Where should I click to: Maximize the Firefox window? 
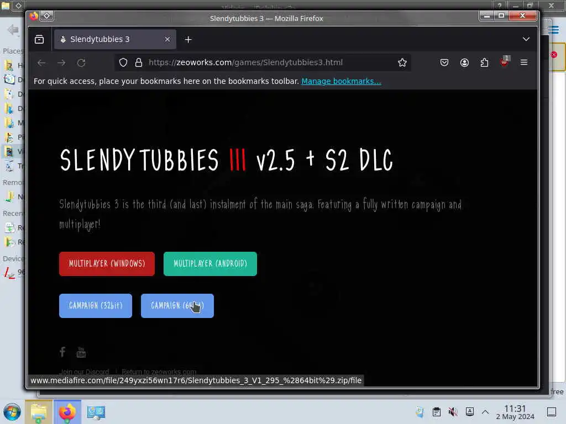pyautogui.click(x=501, y=16)
